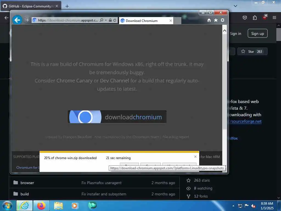
Task: Open the IE Tools gear menu
Action: pos(223,20)
